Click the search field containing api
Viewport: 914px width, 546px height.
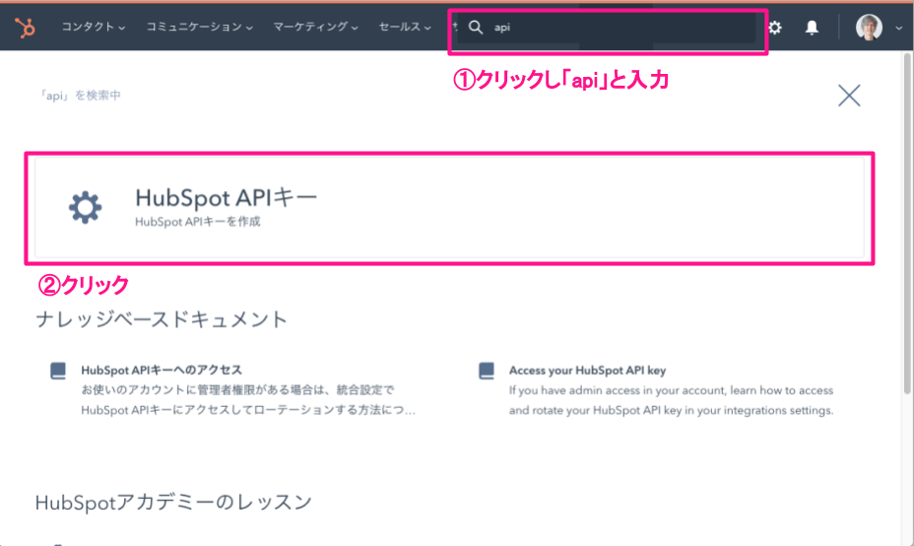pyautogui.click(x=611, y=28)
